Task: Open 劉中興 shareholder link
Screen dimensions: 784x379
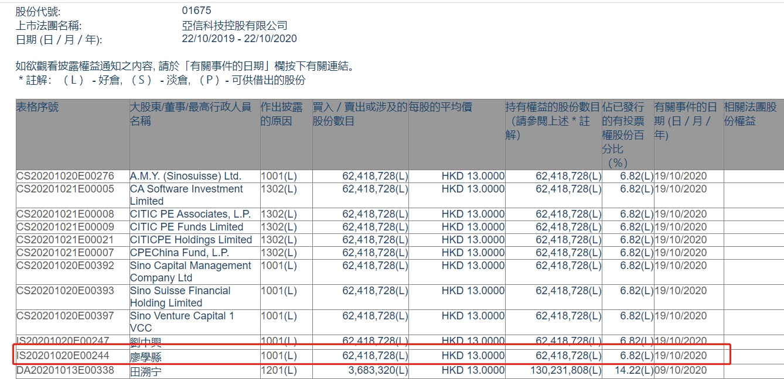Action: coord(145,342)
